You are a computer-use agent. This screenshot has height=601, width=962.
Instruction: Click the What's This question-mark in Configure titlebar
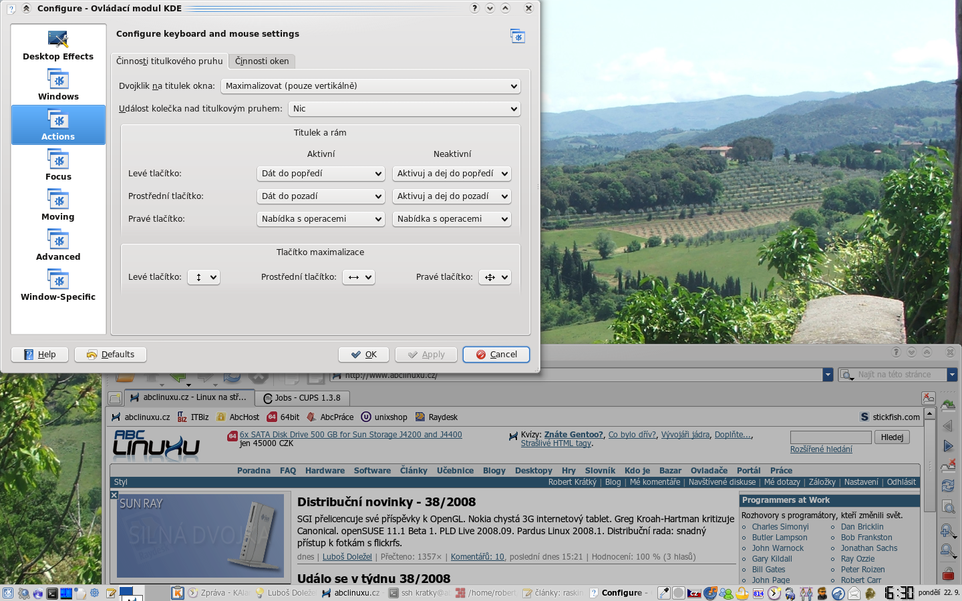[474, 8]
